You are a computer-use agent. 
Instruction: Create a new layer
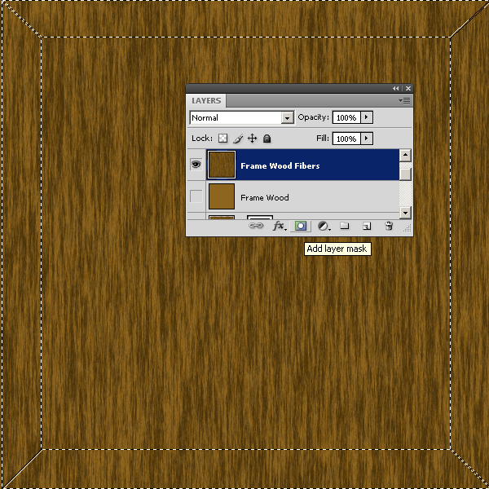click(x=367, y=226)
